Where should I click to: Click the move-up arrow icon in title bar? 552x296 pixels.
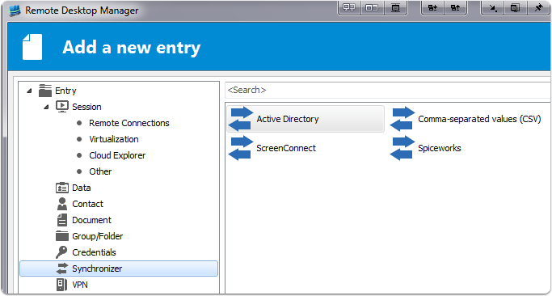(455, 8)
